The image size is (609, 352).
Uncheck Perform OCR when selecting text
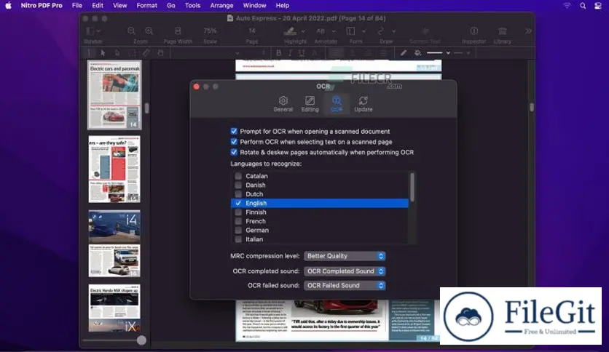pos(234,142)
